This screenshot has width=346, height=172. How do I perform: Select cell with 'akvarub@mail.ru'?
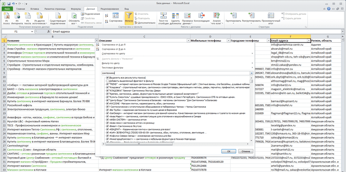[x=291, y=49]
